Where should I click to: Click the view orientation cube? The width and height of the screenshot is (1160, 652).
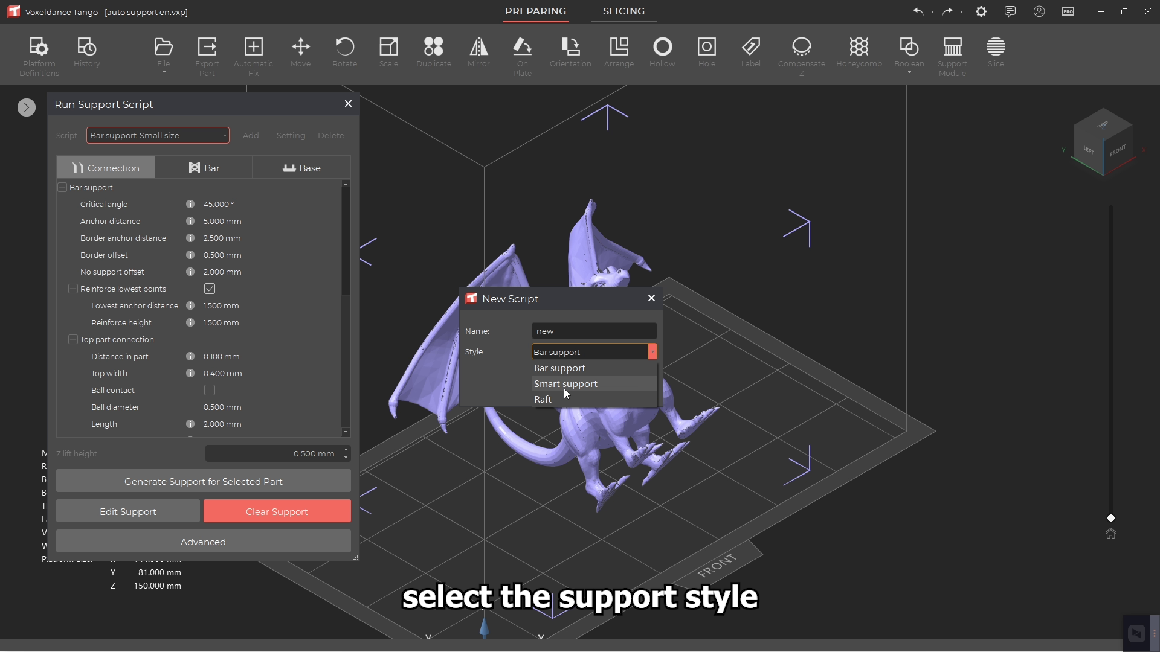[x=1103, y=142]
